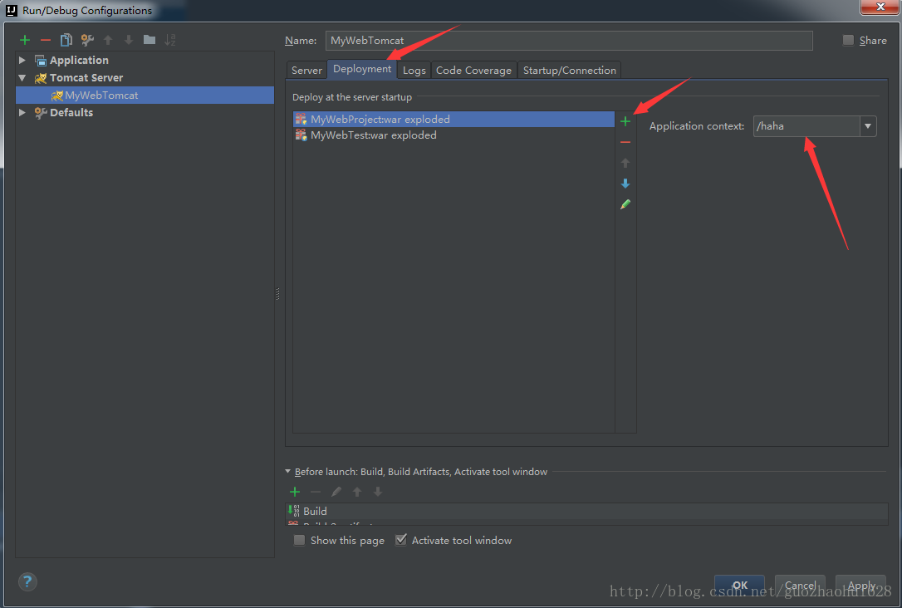Viewport: 902px width, 608px height.
Task: Enable Show this page checkbox
Action: coord(299,540)
